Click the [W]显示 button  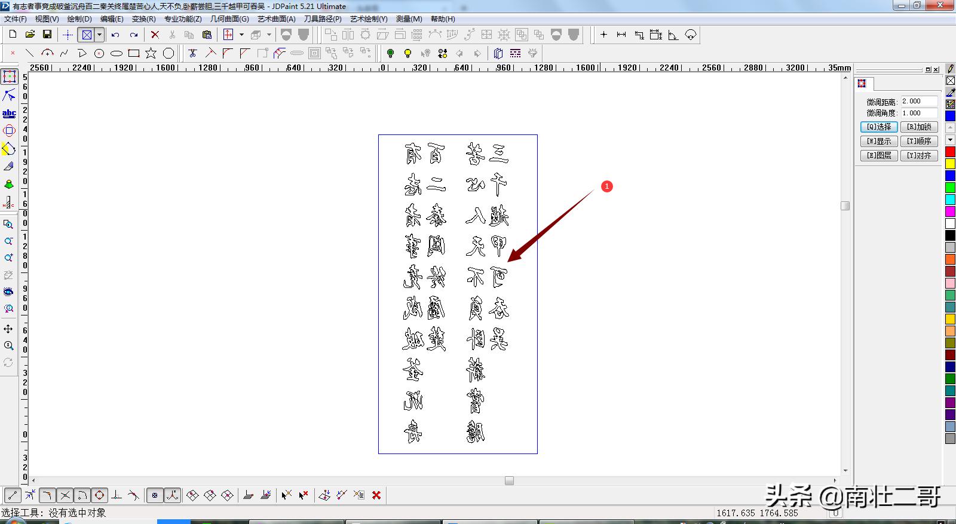[x=879, y=141]
